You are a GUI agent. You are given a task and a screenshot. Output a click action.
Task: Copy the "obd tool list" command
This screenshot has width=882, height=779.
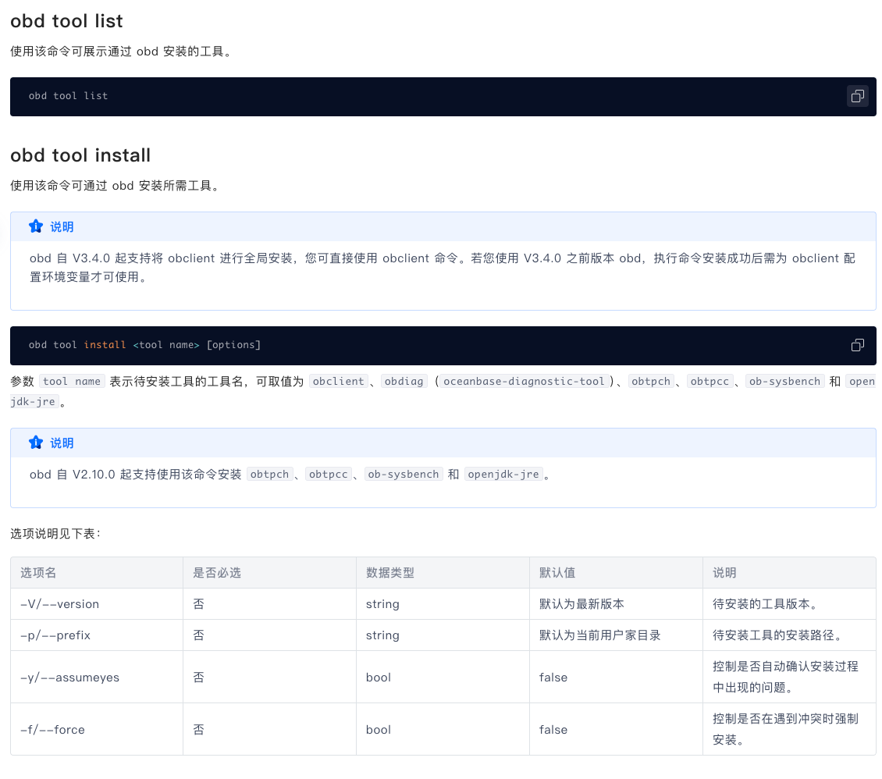coord(857,96)
